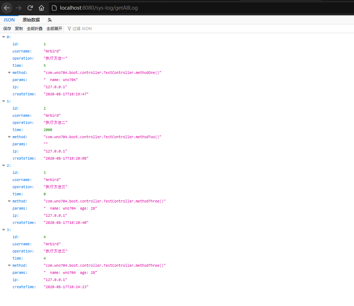
Task: Open the 头 headers tab
Action: pyautogui.click(x=50, y=20)
